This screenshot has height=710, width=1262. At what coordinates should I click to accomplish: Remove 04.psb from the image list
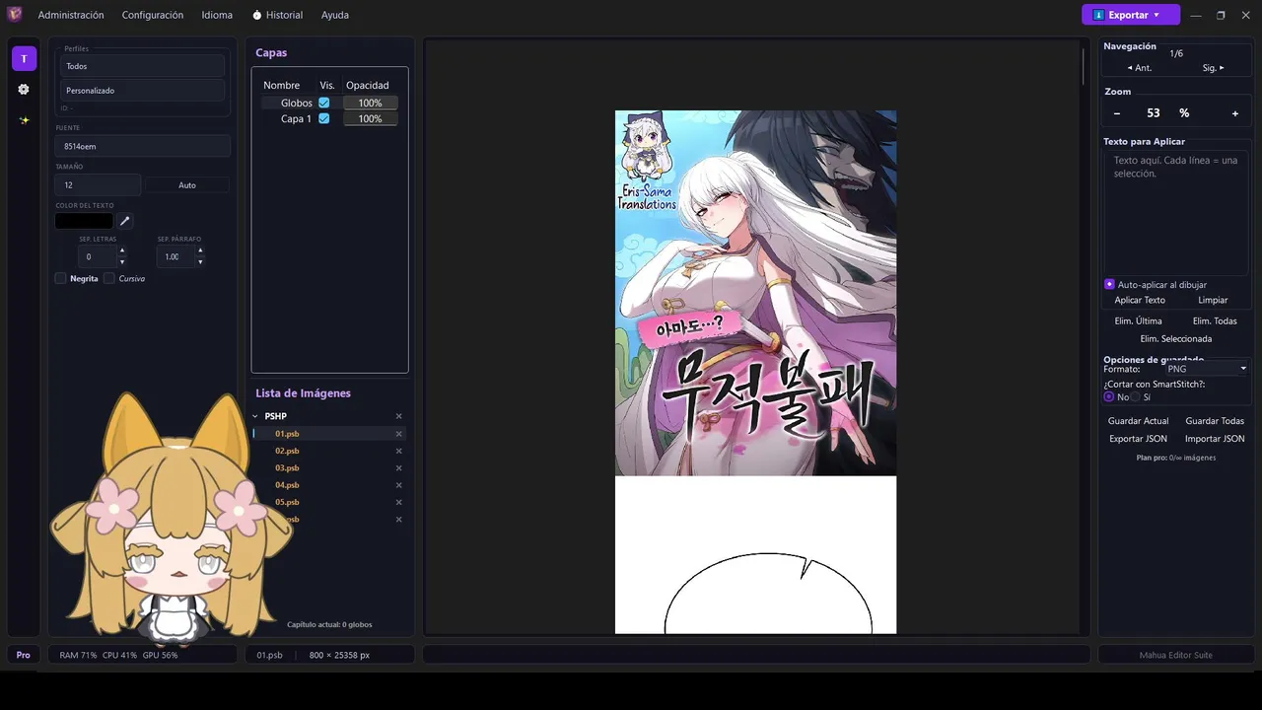pos(399,485)
